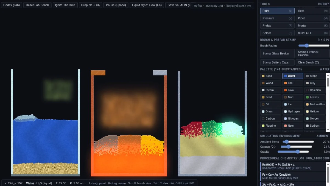Pick CO₂ substance swatch
The height and width of the screenshot is (186, 330).
315,83
